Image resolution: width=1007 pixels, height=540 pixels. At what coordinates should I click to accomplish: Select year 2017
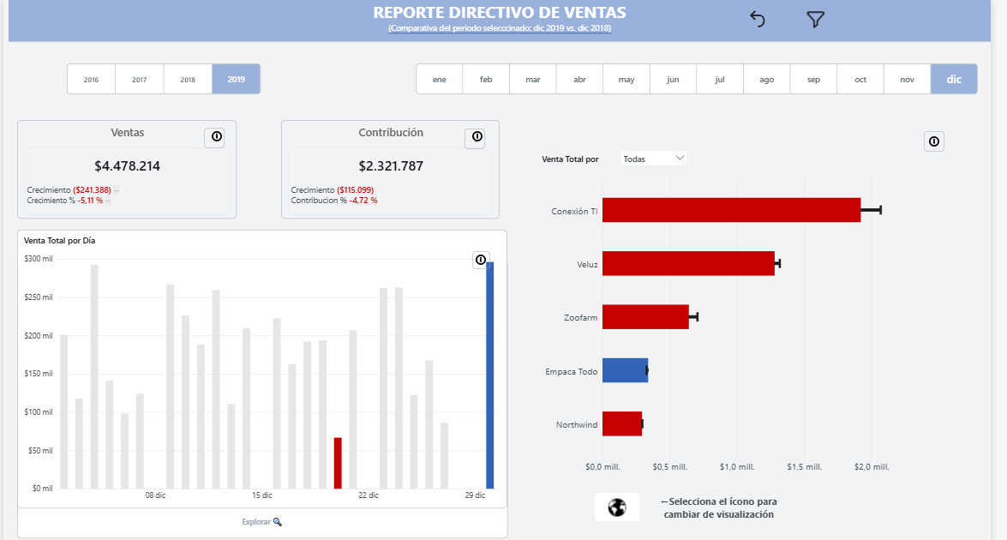[x=140, y=79]
